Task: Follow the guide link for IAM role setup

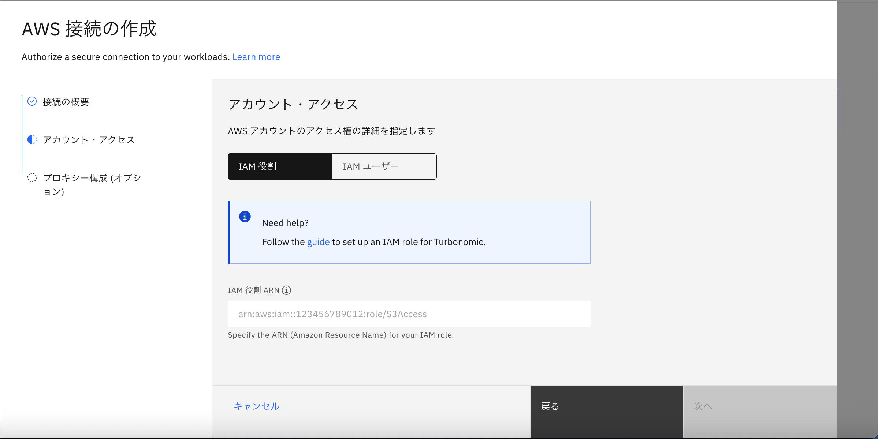Action: pos(318,242)
